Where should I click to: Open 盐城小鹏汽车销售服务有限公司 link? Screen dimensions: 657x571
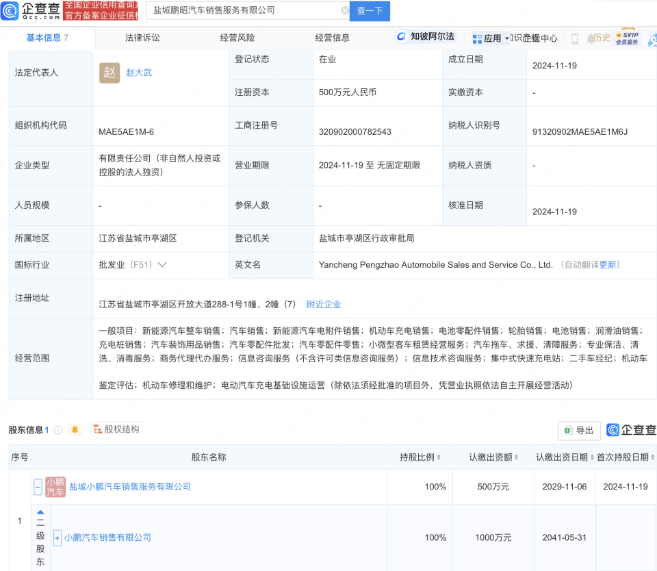click(x=130, y=487)
